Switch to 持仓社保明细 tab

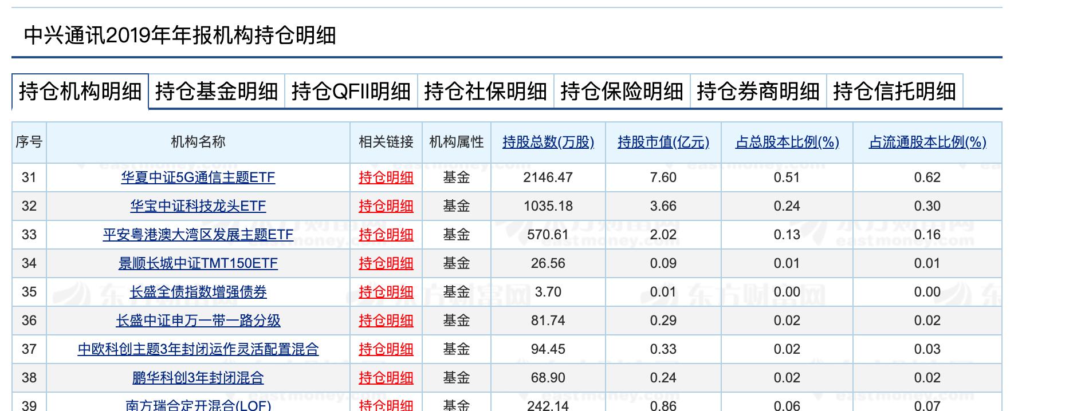(486, 92)
